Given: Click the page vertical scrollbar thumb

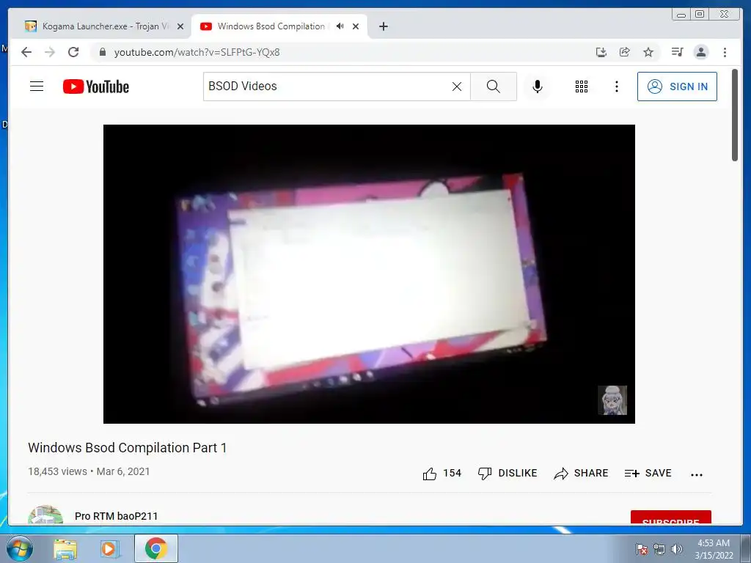Looking at the screenshot, I should coord(735,115).
